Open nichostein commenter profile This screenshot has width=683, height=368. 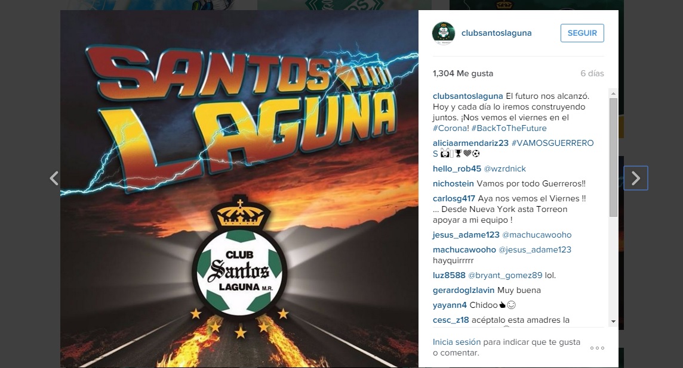[454, 184]
